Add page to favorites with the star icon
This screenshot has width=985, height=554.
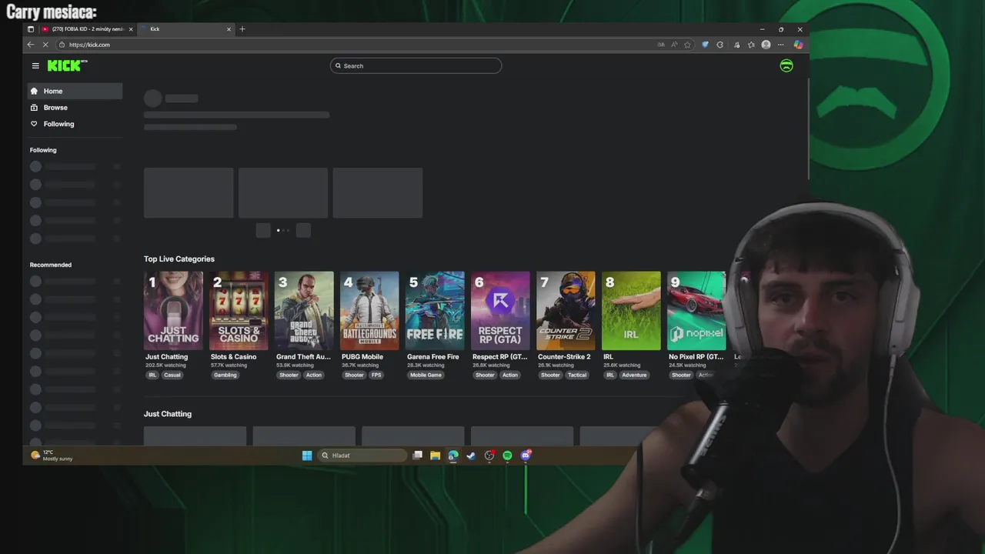687,45
